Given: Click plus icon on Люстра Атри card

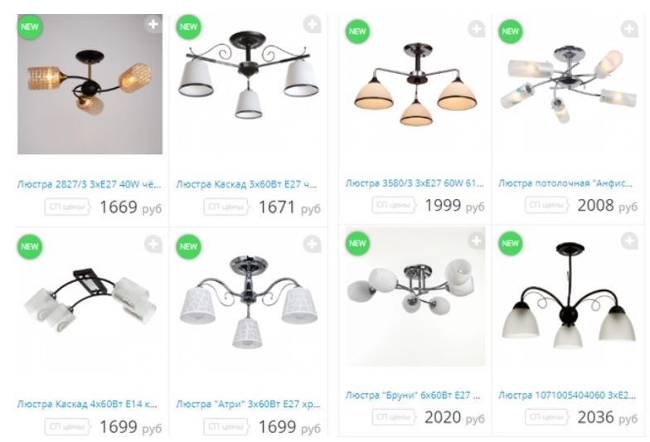Looking at the screenshot, I should [x=312, y=244].
